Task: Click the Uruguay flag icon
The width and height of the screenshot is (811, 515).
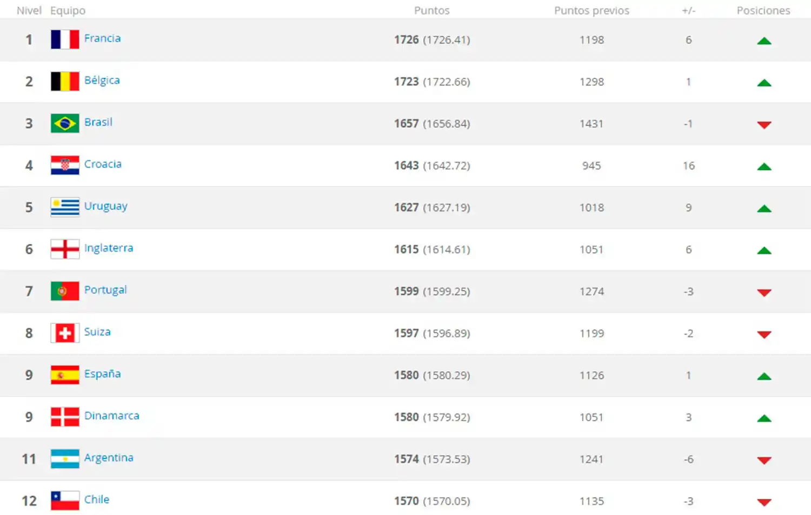Action: click(64, 207)
